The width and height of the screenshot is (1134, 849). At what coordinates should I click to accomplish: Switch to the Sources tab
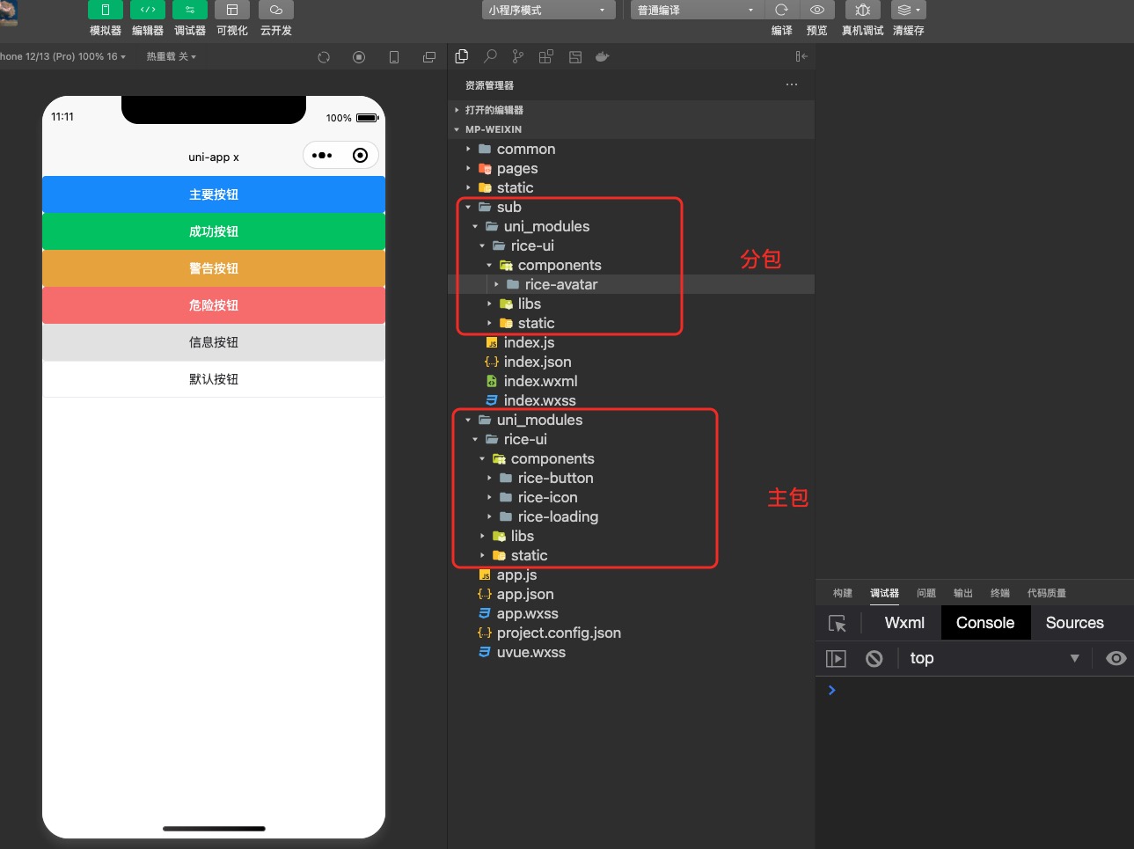coord(1074,623)
